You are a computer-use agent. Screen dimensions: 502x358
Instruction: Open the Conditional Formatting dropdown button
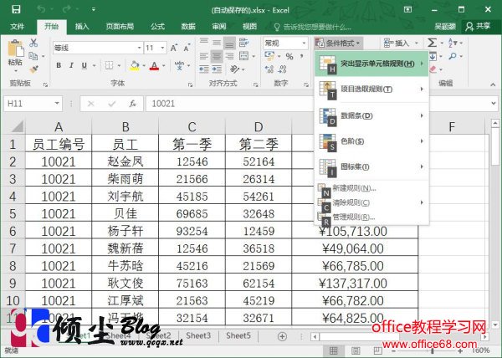coord(339,43)
